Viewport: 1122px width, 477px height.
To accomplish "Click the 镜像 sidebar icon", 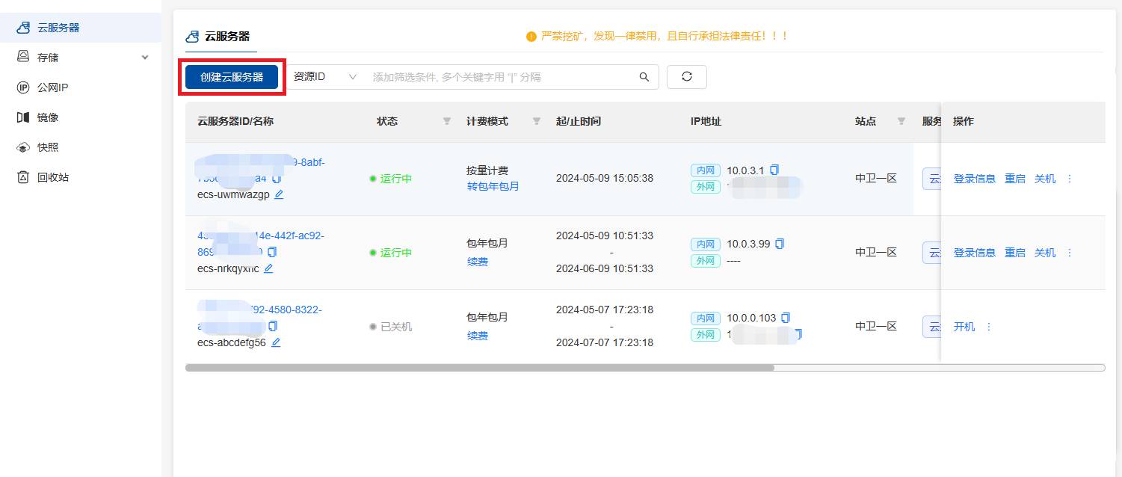I will (23, 117).
